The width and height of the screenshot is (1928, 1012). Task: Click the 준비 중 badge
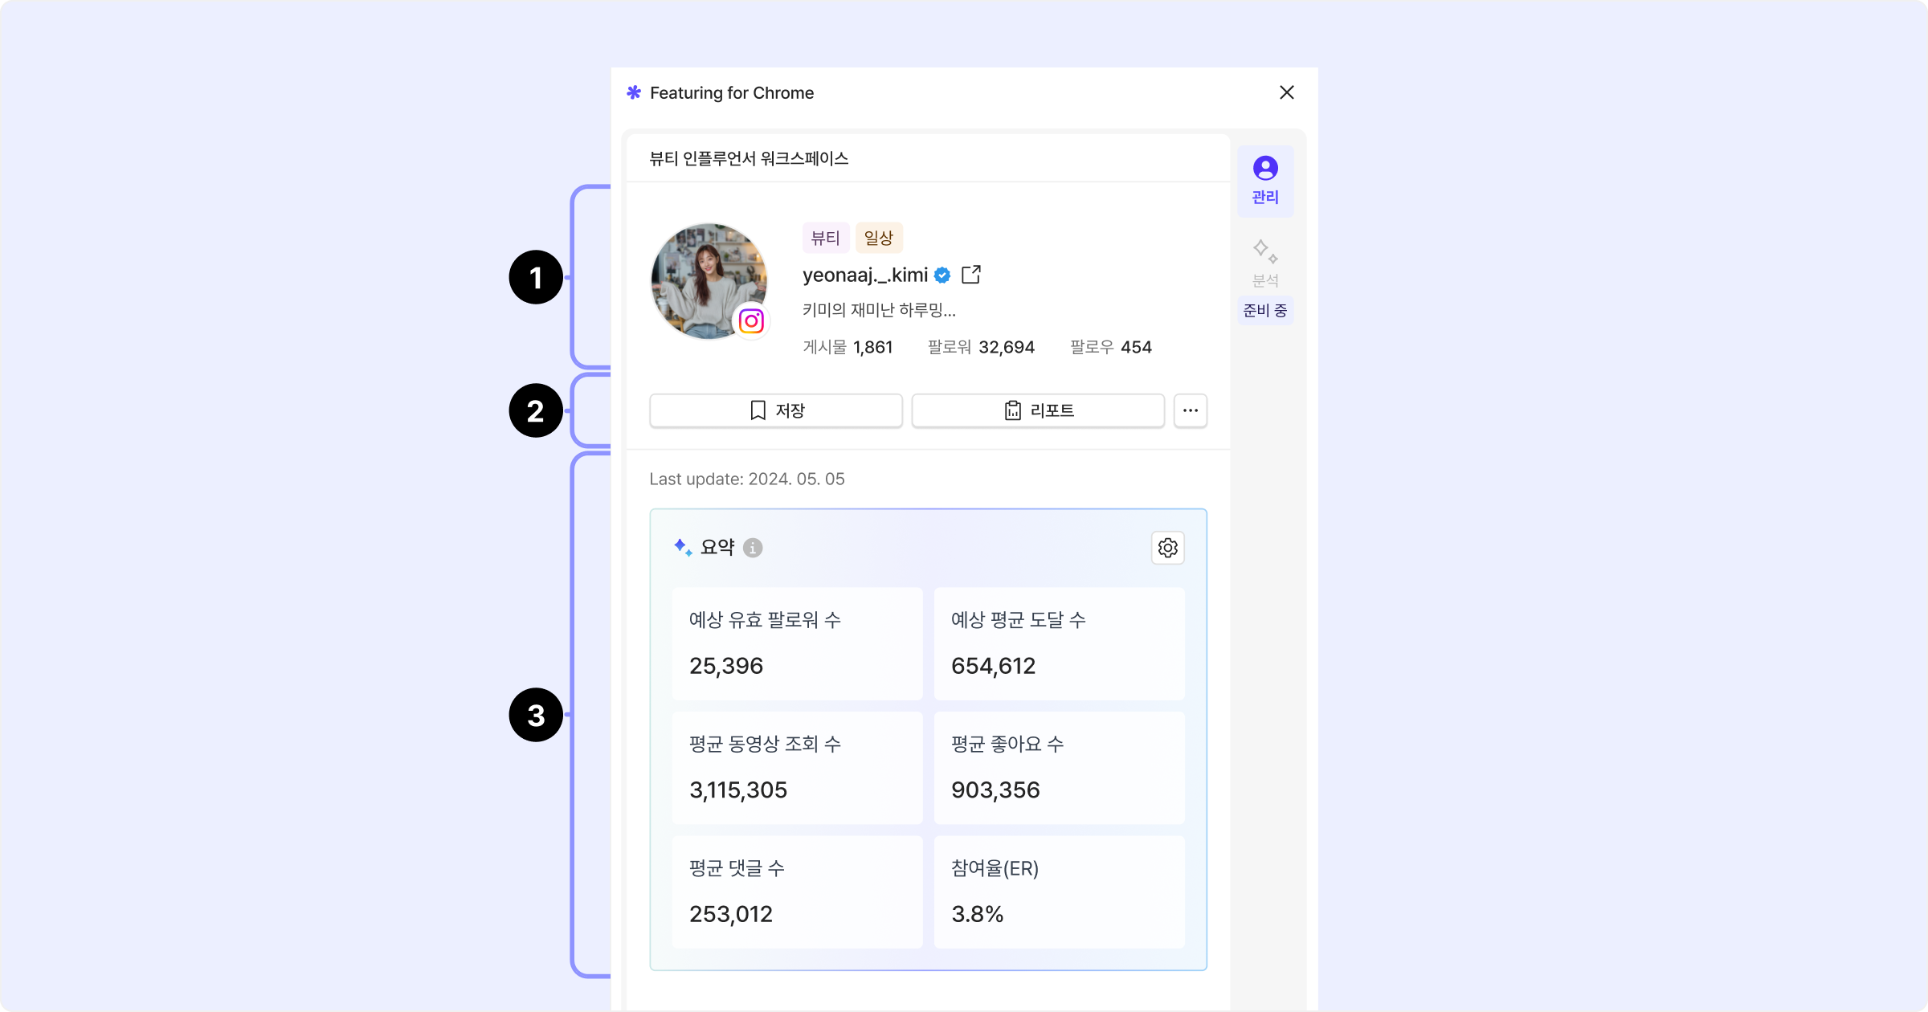(1265, 311)
